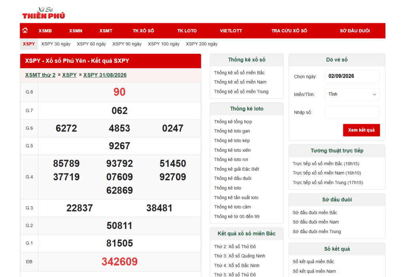Open the XSPY 31/08/2026 breadcrumb link

(105, 75)
